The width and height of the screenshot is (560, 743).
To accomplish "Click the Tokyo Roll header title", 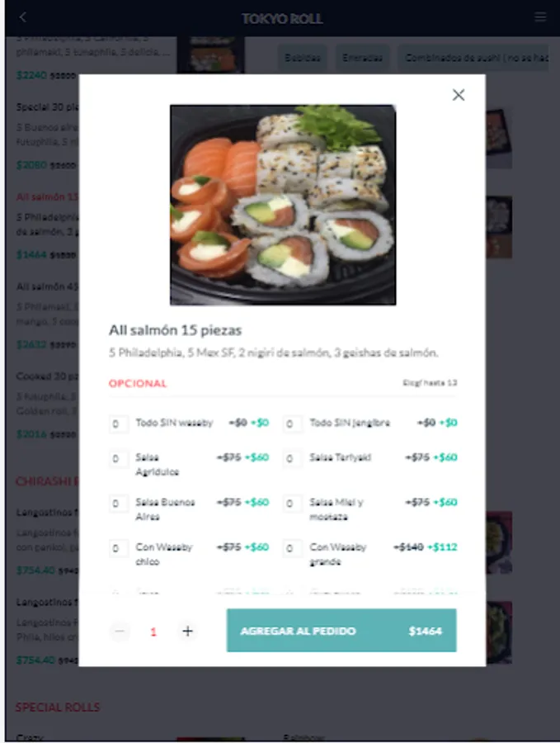I will (x=282, y=18).
